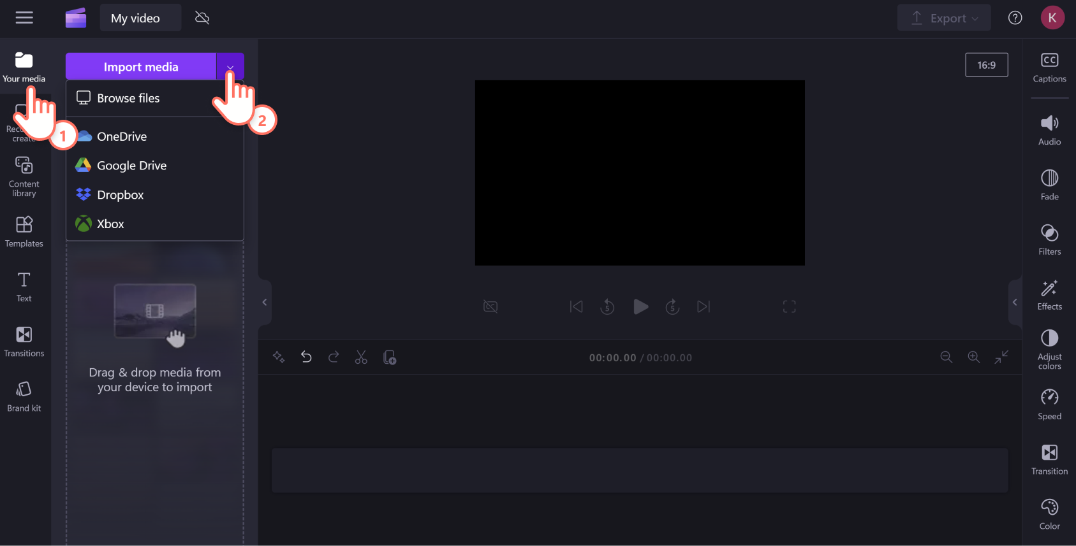
Task: Click the video preview canvas
Action: pos(640,173)
